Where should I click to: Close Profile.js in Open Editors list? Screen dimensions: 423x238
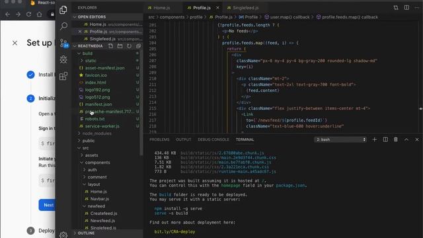coord(80,32)
